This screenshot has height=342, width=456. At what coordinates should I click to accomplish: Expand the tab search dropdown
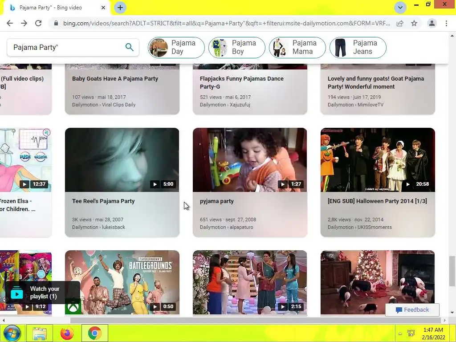pos(400,8)
